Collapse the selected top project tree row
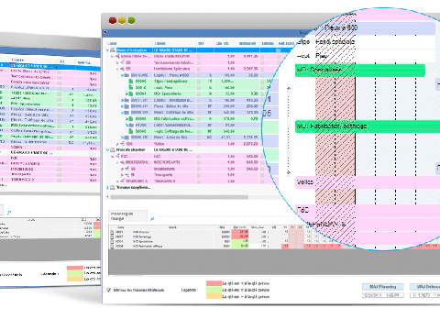Screen dimensions: 440x330 107,50
